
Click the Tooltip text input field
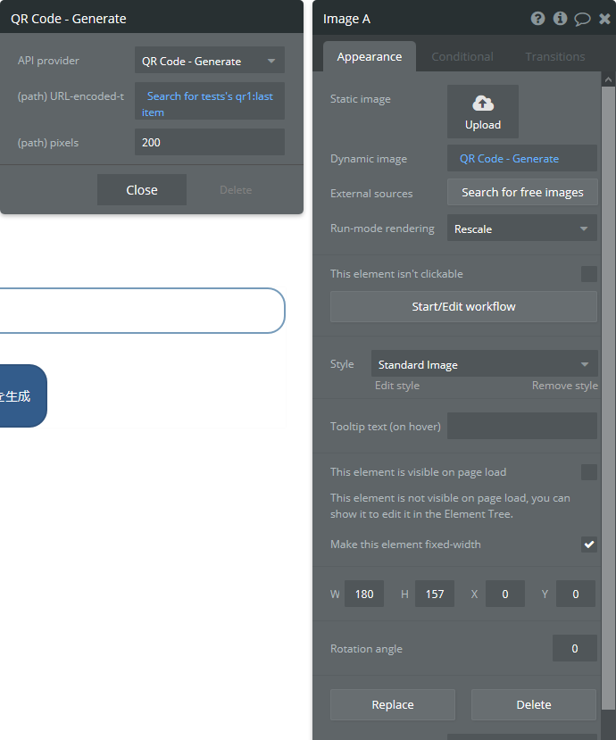[x=522, y=426]
